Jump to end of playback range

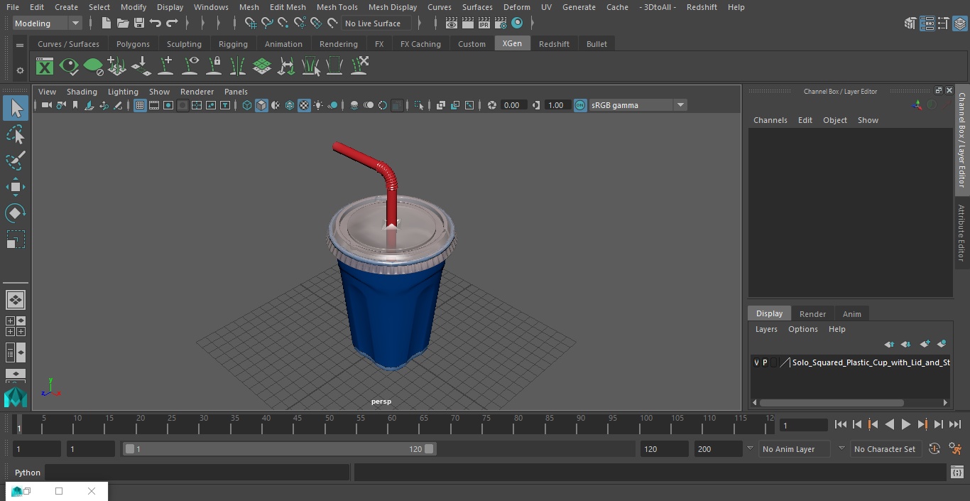click(955, 424)
